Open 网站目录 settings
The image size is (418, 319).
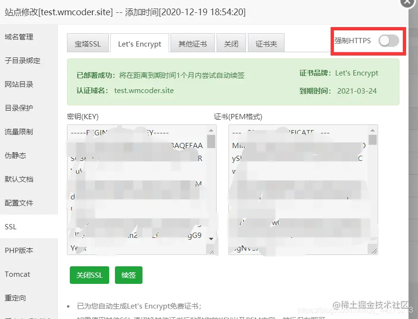tap(20, 84)
